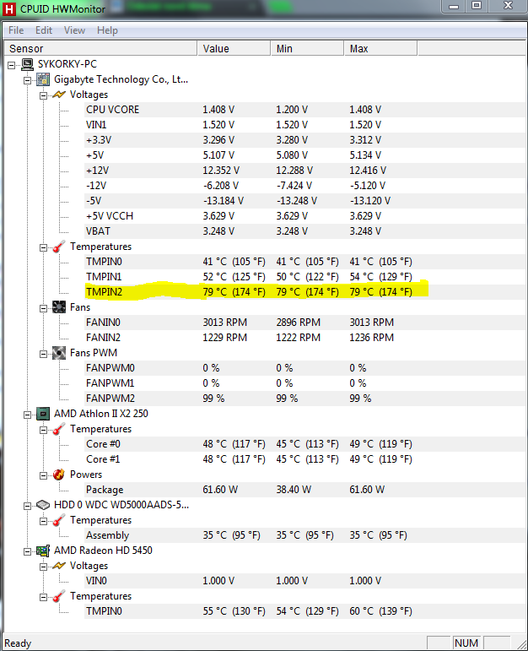This screenshot has height=651, width=528.
Task: Select the CPU VCORE voltage row
Action: 112,110
